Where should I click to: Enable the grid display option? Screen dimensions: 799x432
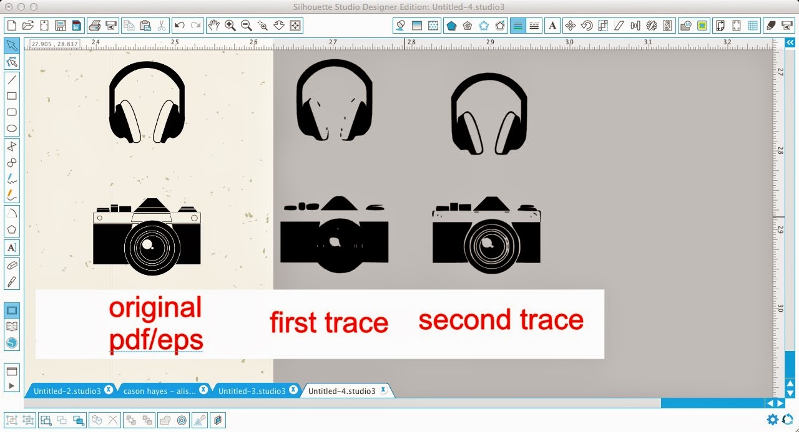753,26
